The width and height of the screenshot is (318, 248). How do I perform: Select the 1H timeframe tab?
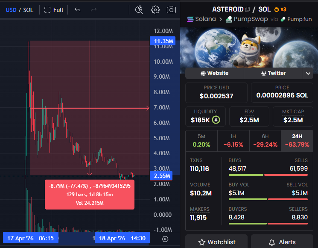click(x=233, y=141)
